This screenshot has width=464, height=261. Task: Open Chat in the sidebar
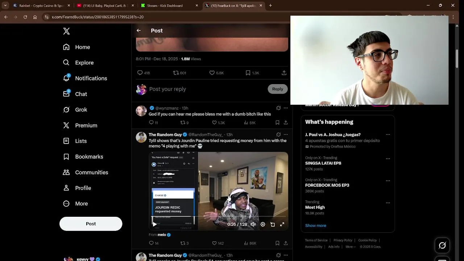[75, 94]
